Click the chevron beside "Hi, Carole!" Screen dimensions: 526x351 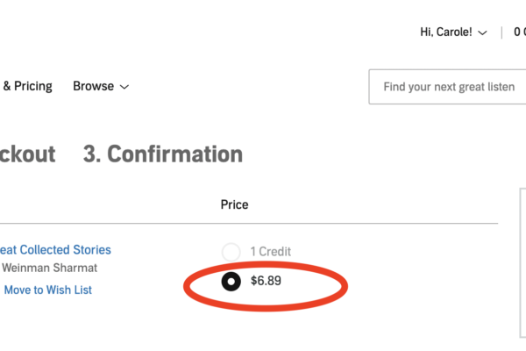481,32
